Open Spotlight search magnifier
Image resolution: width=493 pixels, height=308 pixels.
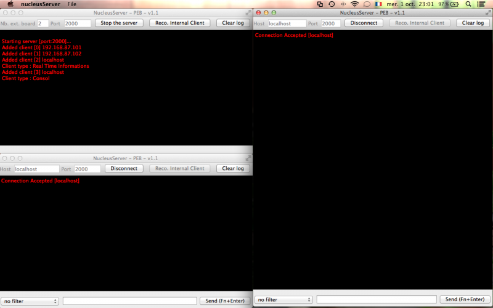tap(468, 4)
